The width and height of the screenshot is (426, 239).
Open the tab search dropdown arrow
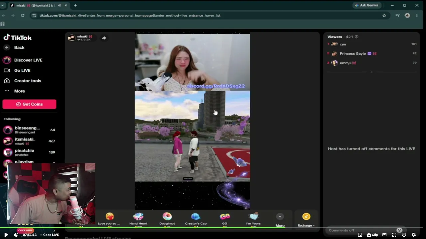point(3,5)
